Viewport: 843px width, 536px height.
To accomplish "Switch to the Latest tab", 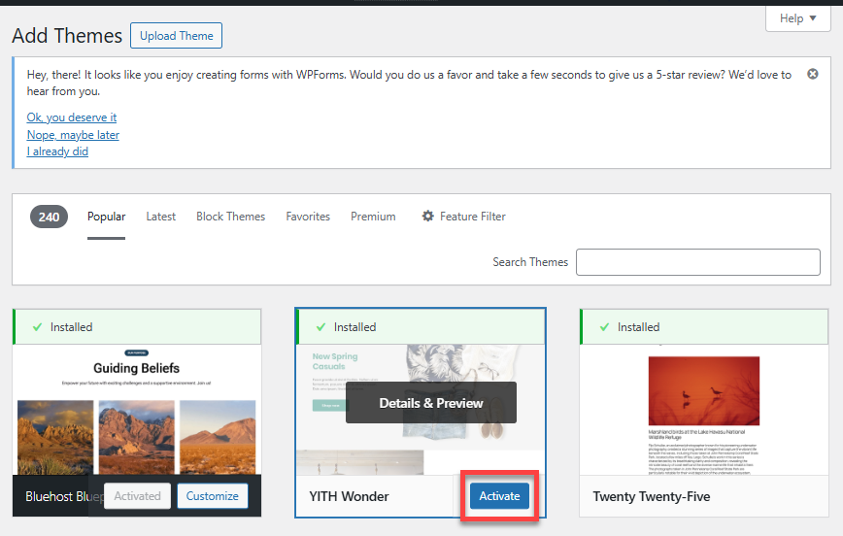I will coord(161,217).
